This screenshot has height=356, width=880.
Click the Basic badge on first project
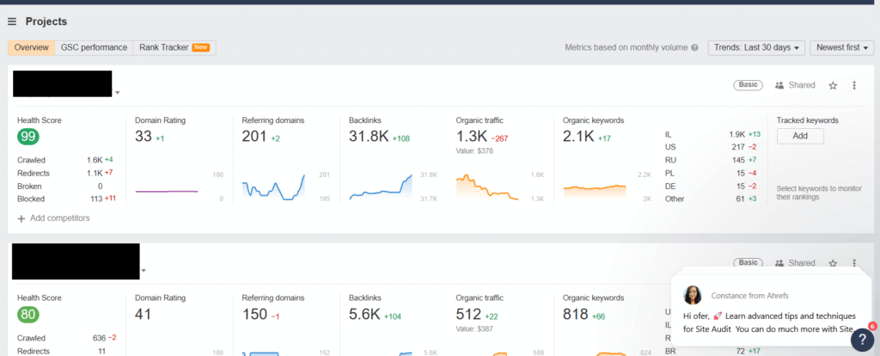point(749,85)
